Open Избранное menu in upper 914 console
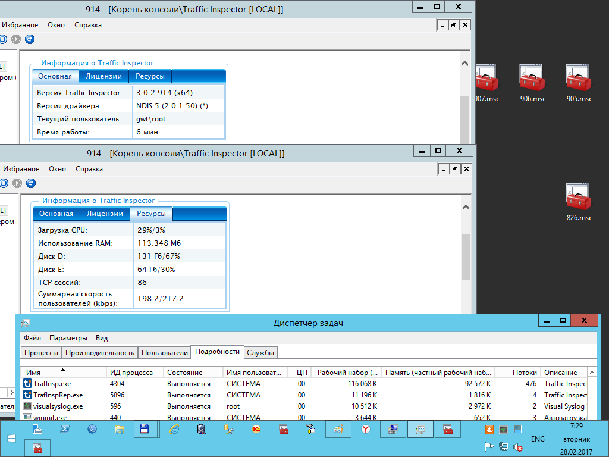The width and height of the screenshot is (609, 457). coord(20,25)
